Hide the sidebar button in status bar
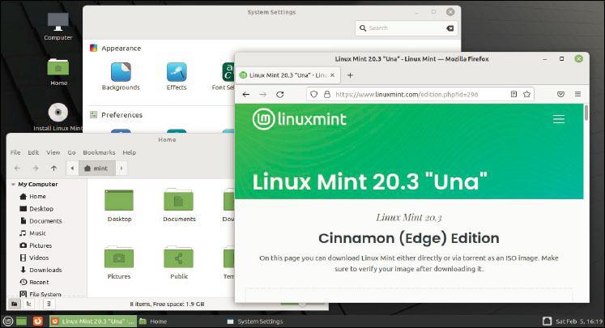605x328 pixels. click(49, 304)
